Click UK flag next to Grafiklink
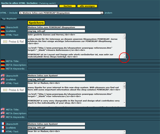The image size is (160, 134). [x=3, y=79]
